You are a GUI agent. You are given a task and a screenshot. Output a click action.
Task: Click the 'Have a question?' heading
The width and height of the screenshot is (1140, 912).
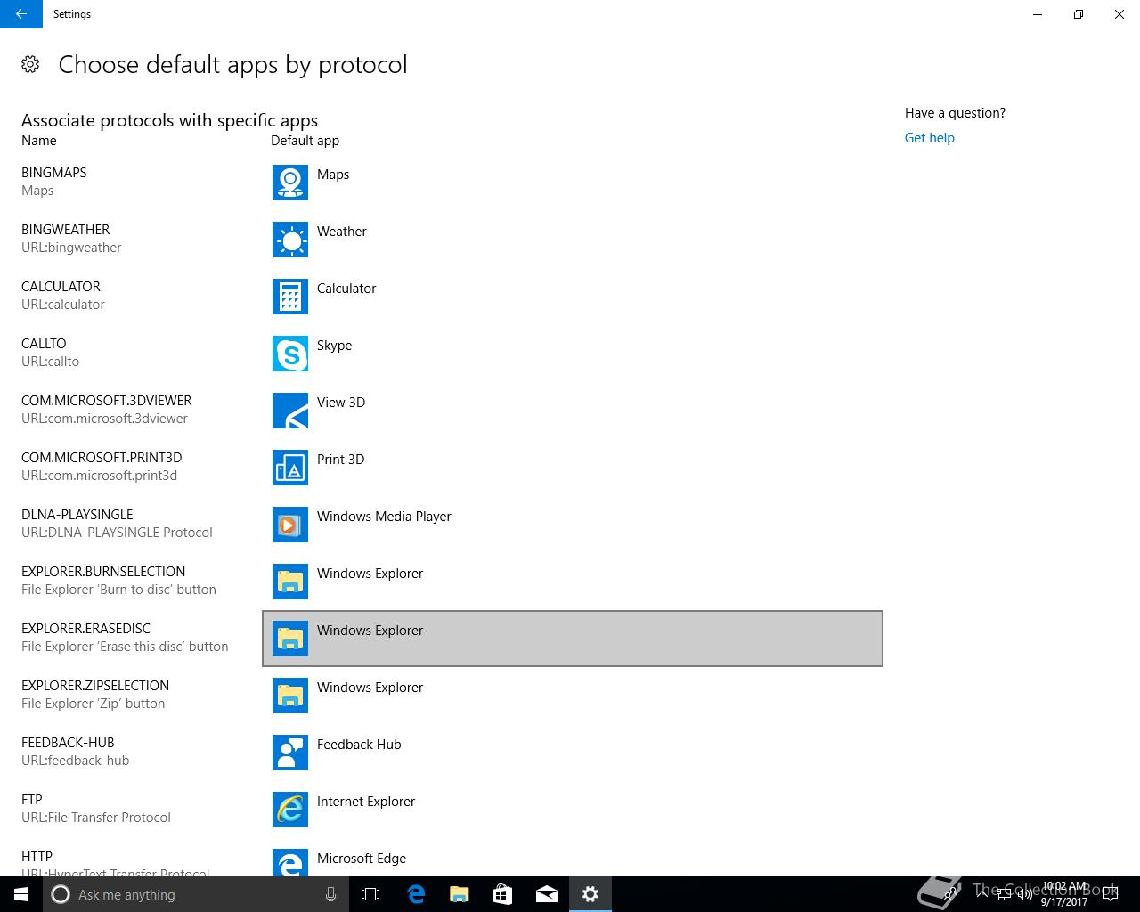pyautogui.click(x=955, y=113)
